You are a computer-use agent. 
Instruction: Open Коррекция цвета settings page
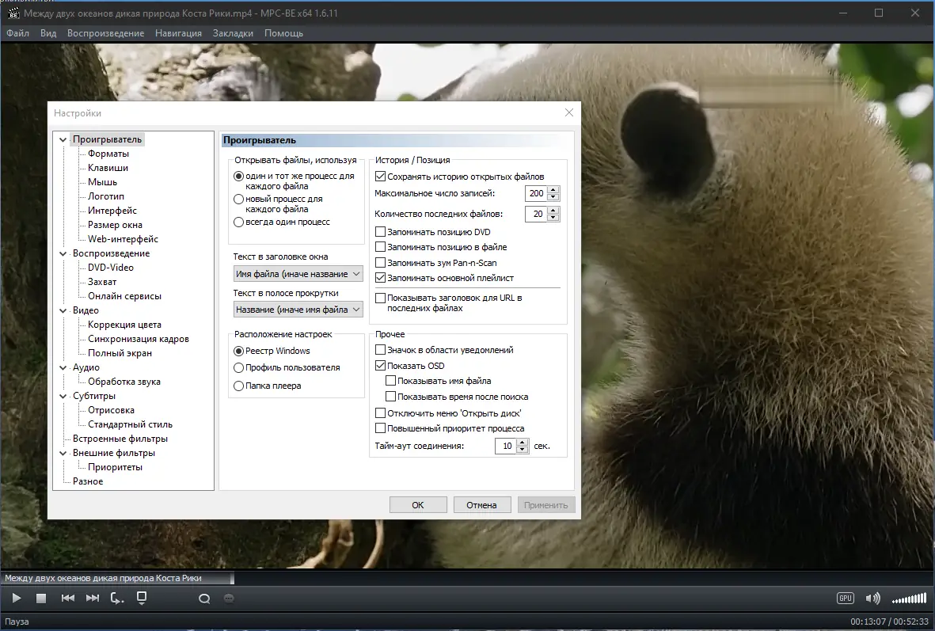(124, 325)
